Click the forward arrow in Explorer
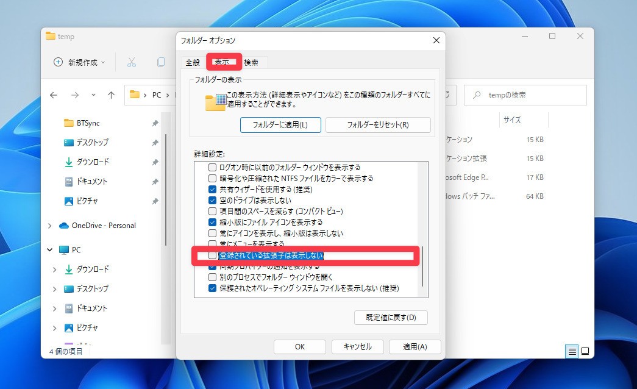Viewport: 637px width, 389px height. [x=75, y=95]
